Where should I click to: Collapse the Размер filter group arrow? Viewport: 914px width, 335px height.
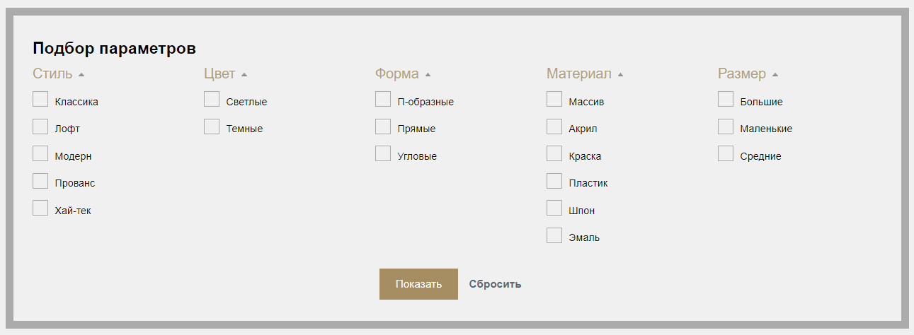(x=775, y=74)
